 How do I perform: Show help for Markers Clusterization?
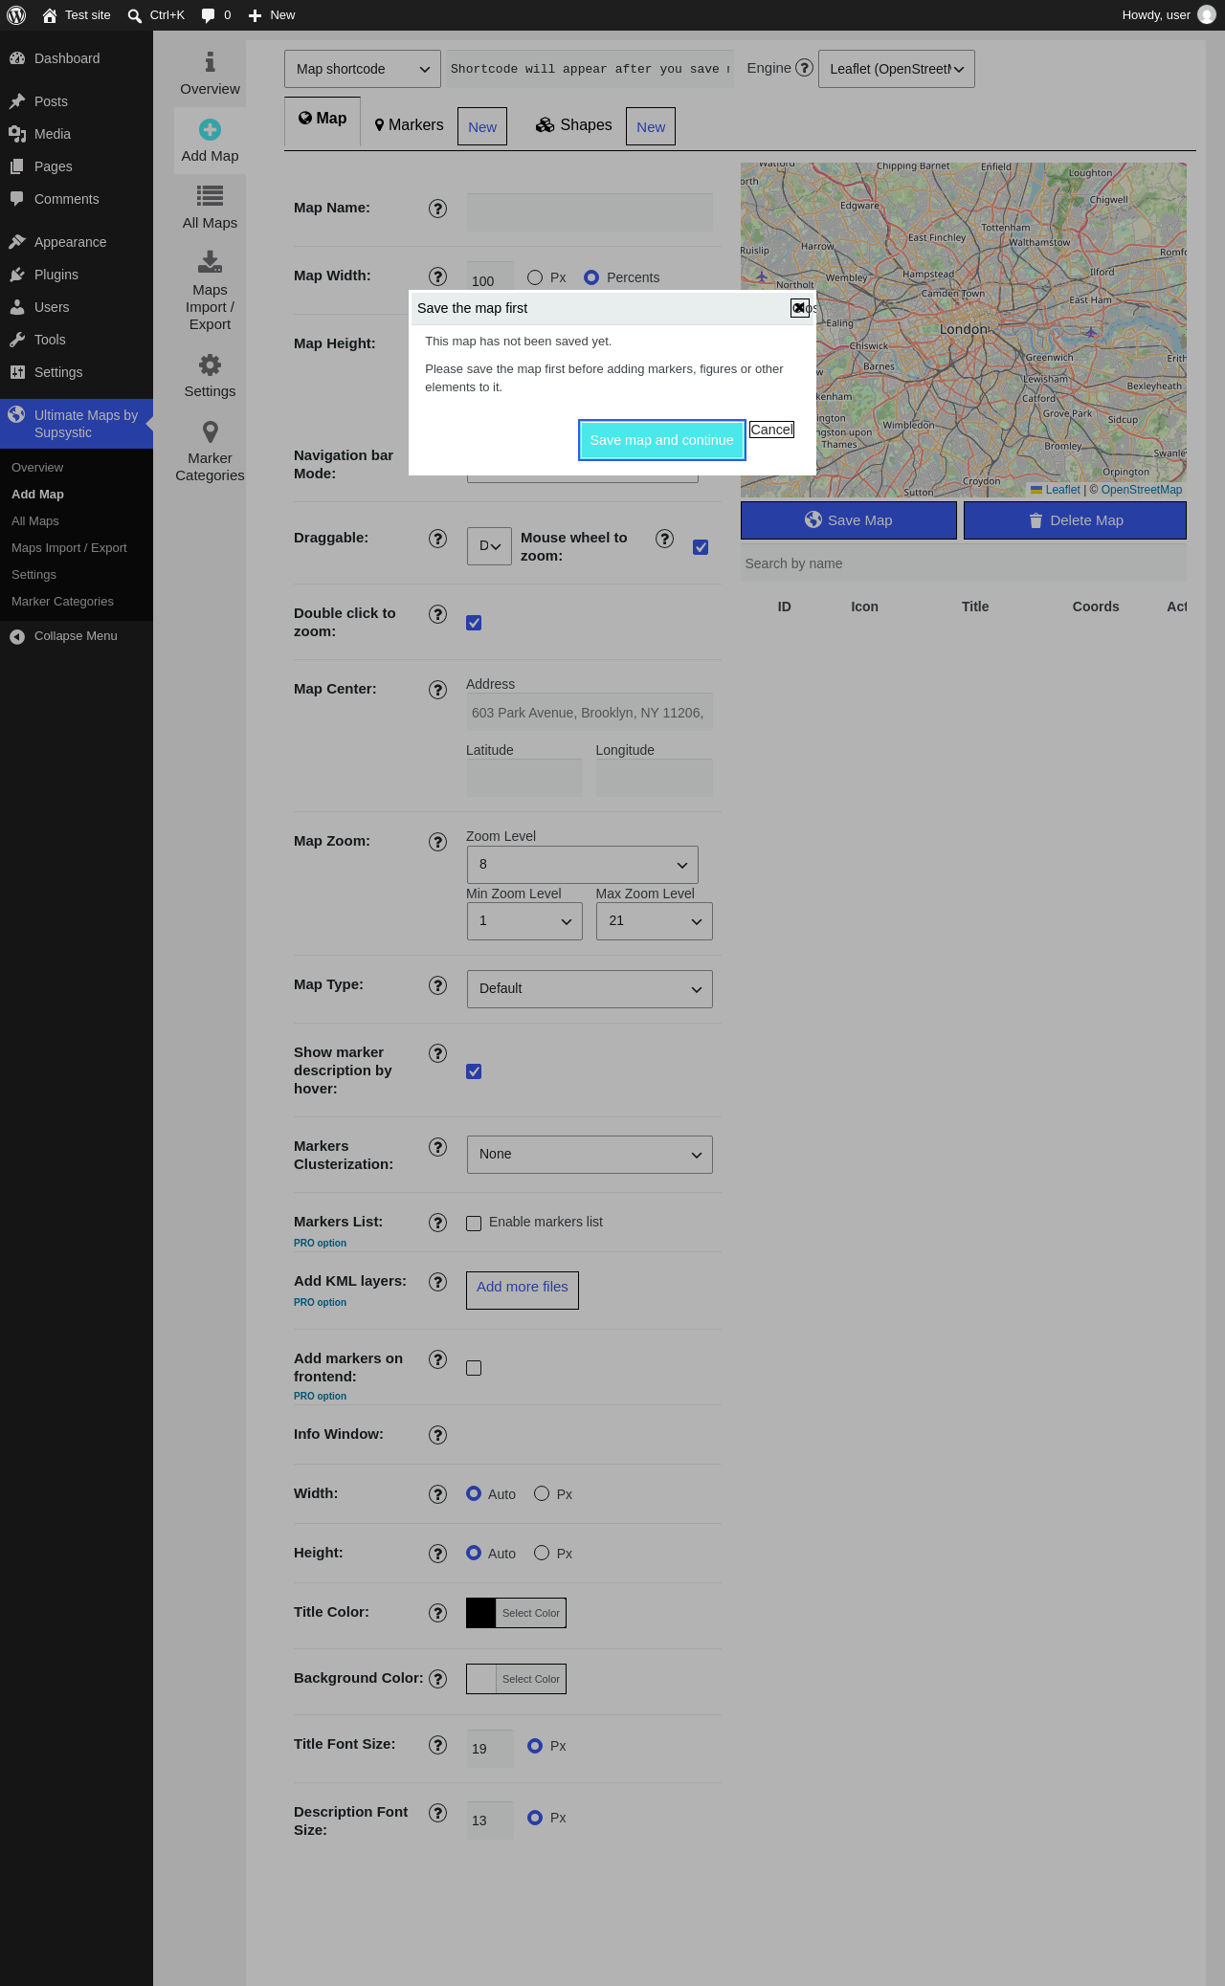coord(438,1147)
